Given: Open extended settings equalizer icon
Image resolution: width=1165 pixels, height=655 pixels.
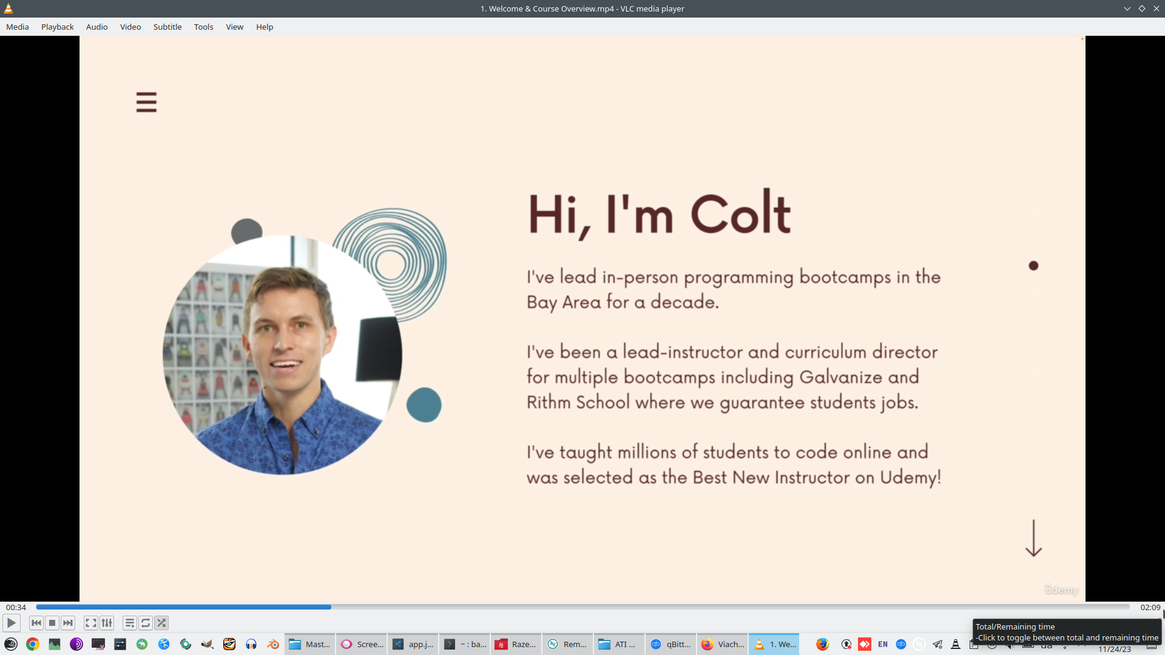Looking at the screenshot, I should pos(107,623).
